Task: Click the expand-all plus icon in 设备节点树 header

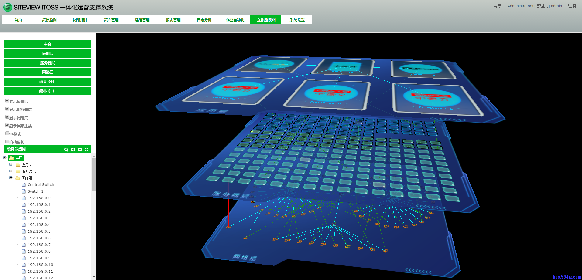Action: (73, 150)
